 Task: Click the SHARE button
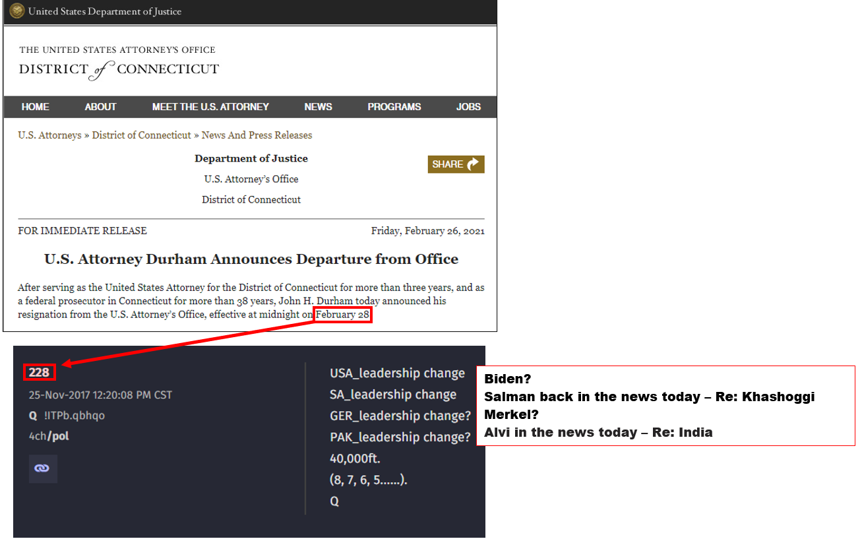pos(456,164)
